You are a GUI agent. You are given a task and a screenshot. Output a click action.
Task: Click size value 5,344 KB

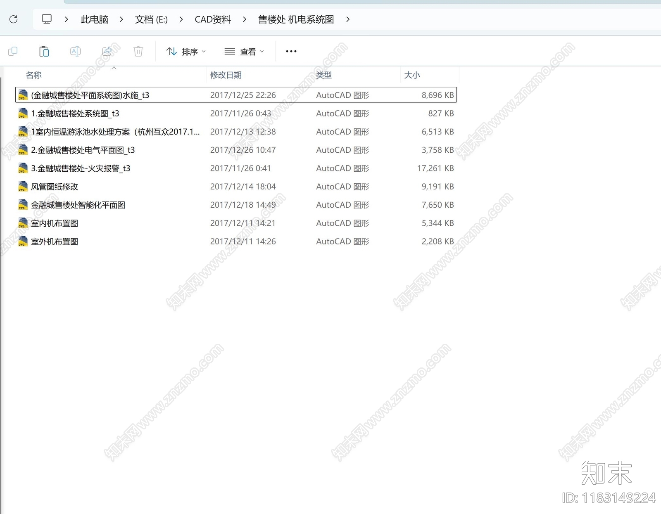(437, 223)
